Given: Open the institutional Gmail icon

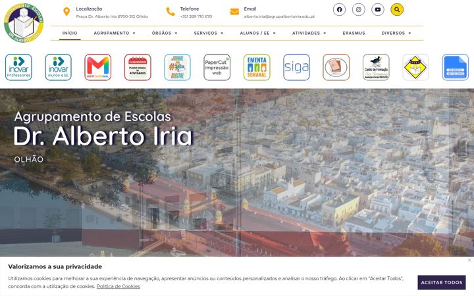Looking at the screenshot, I should click(98, 67).
